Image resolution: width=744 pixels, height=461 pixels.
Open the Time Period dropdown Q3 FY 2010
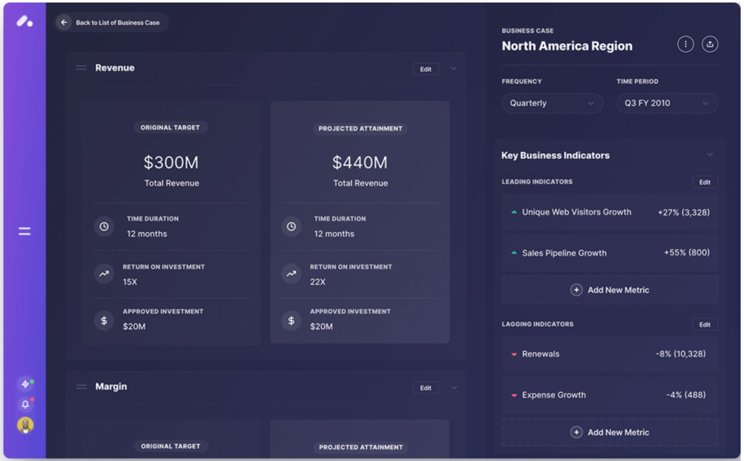(667, 103)
